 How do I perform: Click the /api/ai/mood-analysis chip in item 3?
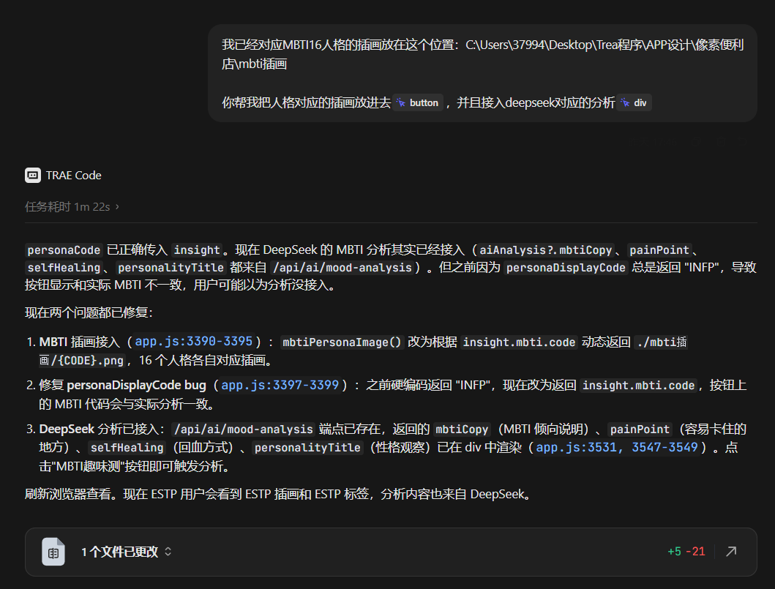coord(244,429)
